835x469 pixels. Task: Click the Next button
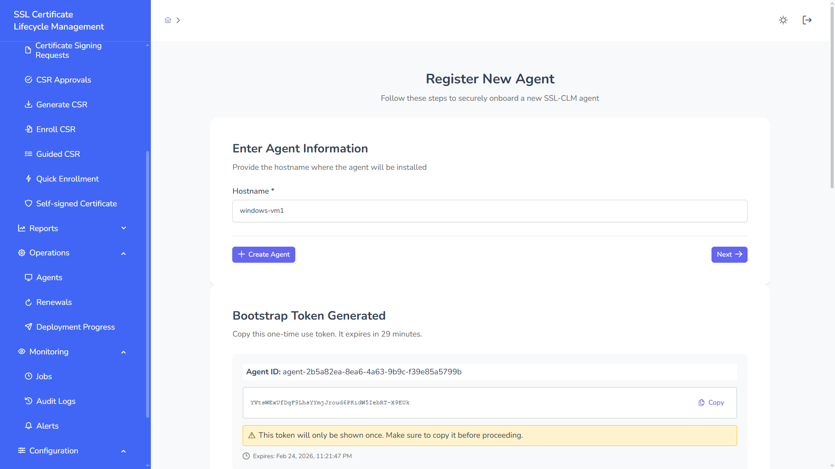pos(729,254)
